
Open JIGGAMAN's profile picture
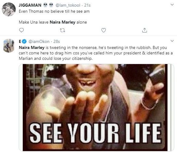(9, 9)
